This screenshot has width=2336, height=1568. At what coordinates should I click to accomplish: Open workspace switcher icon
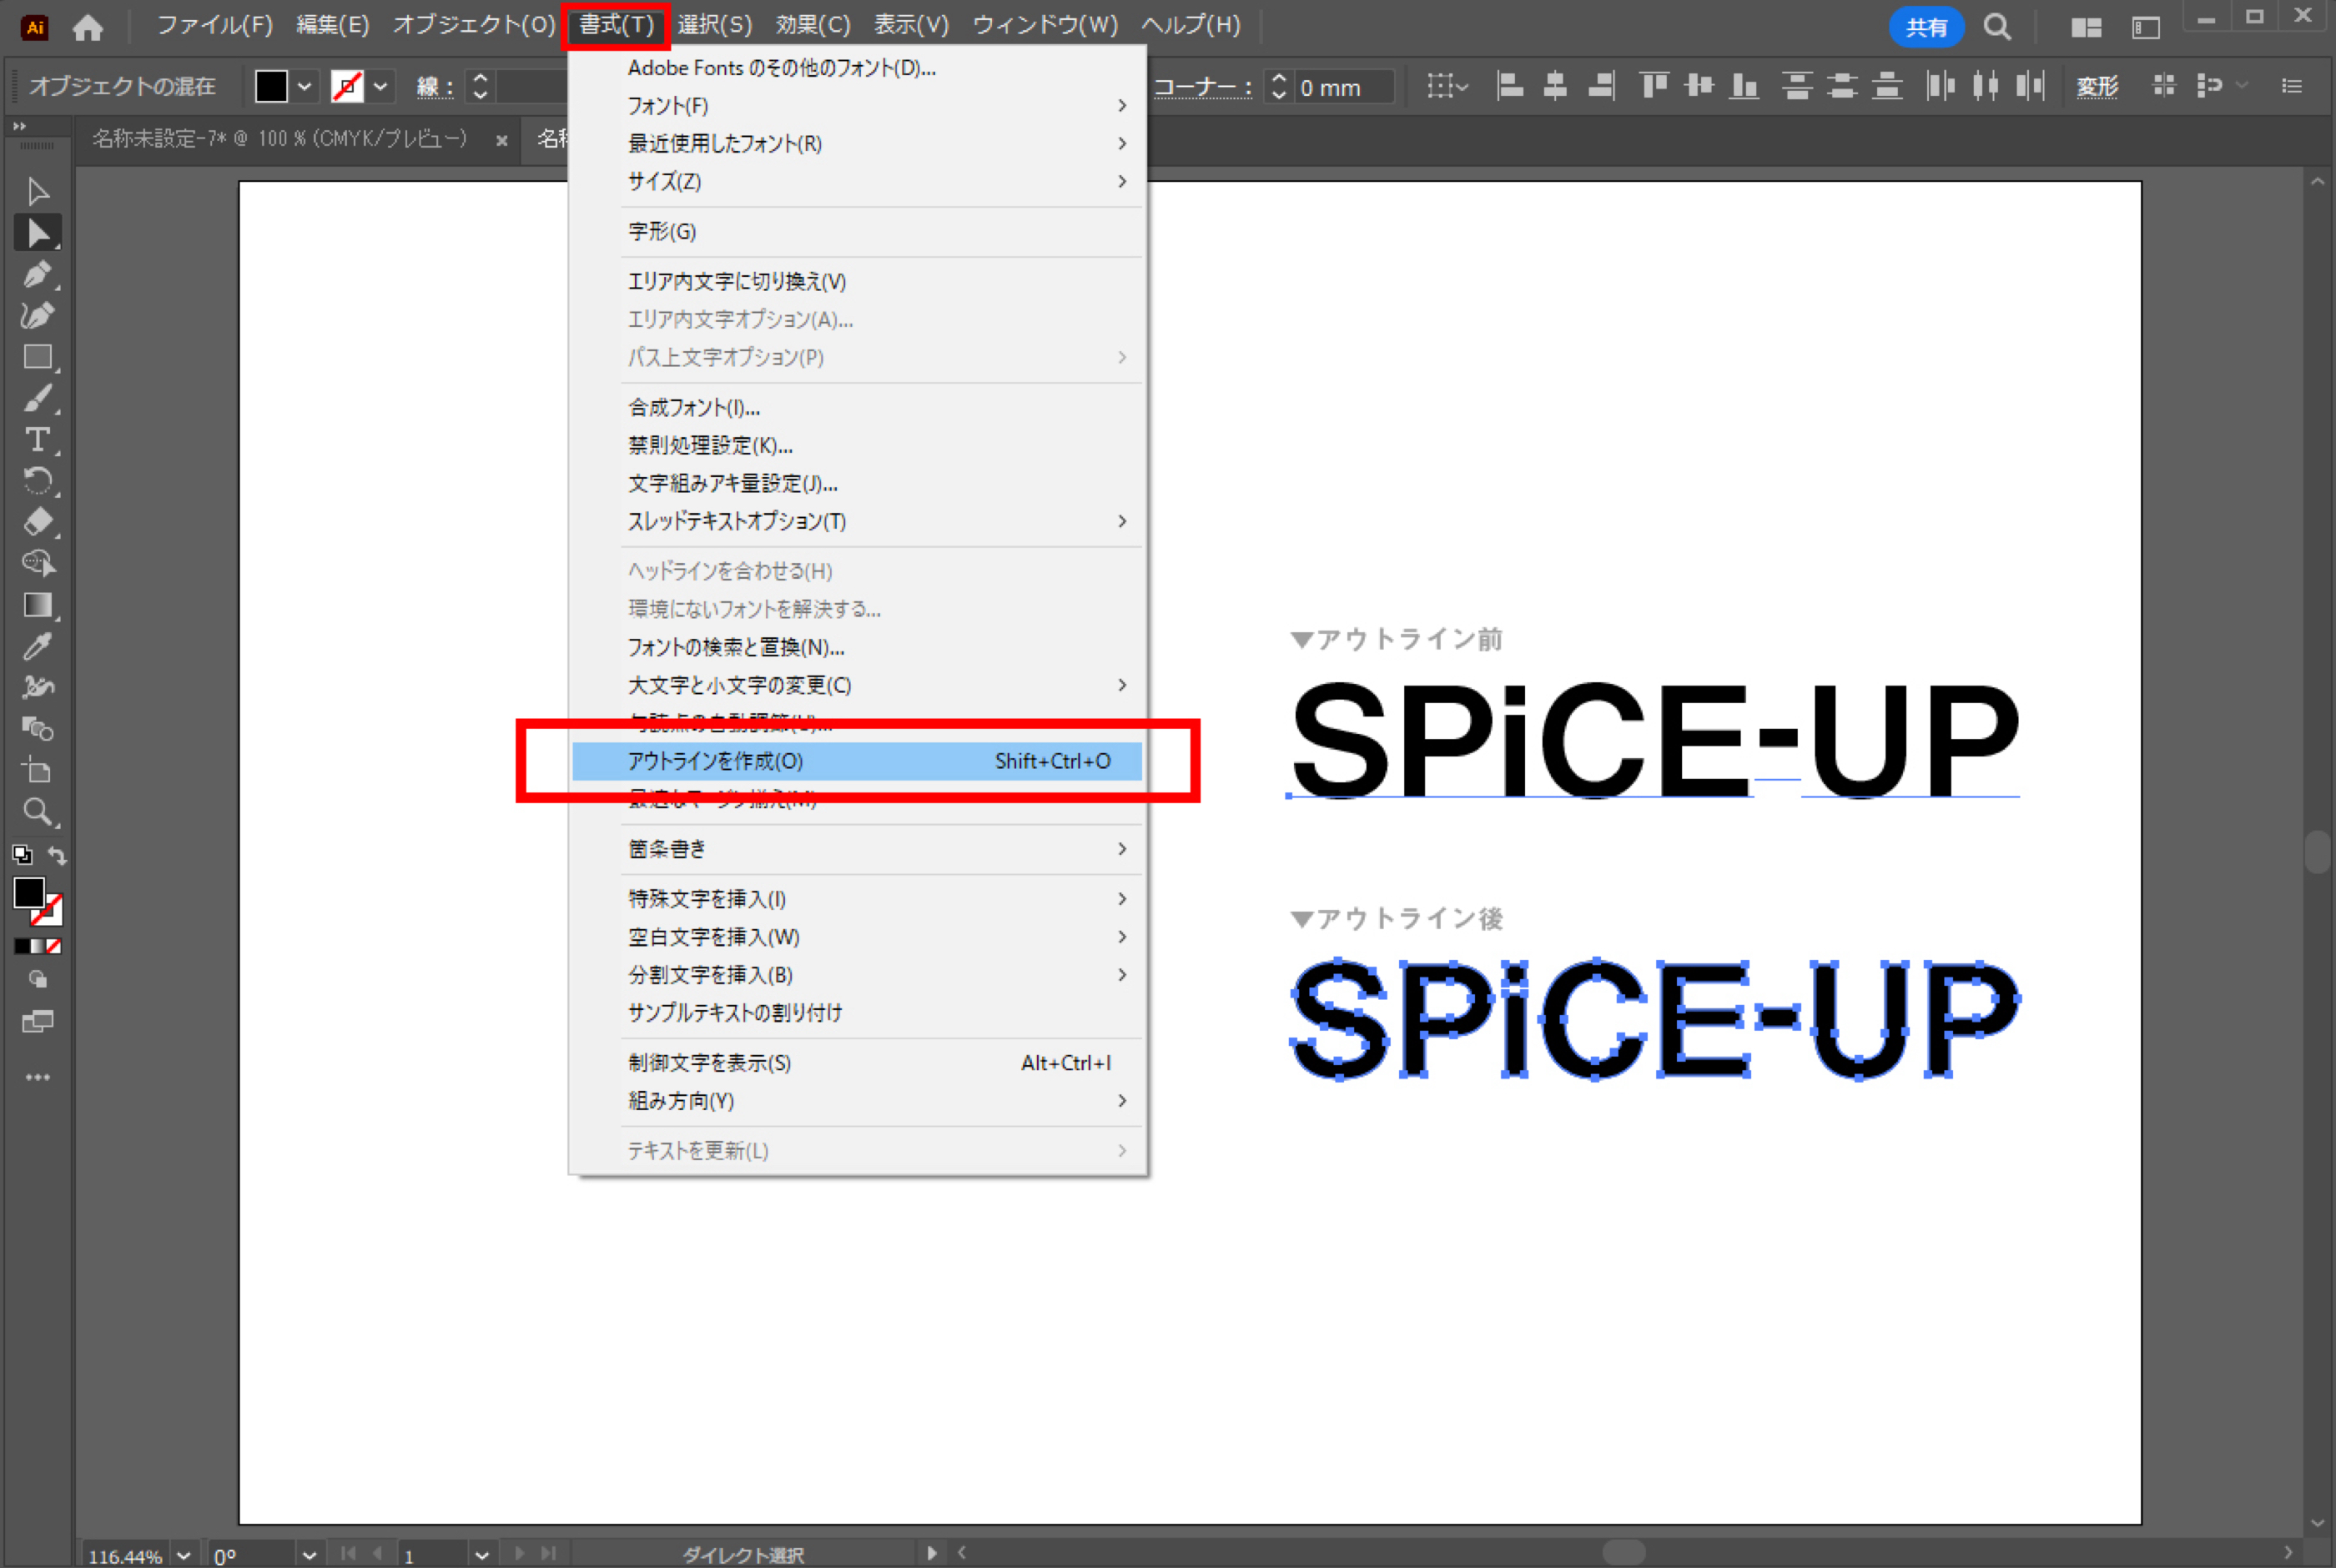pyautogui.click(x=2146, y=27)
